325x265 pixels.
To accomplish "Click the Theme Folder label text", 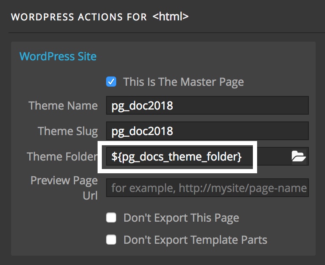I will tap(62, 156).
